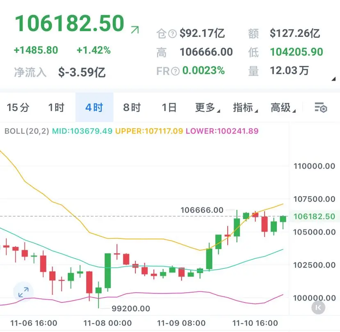Tap the 11-08 00:00 time label

click(107, 323)
